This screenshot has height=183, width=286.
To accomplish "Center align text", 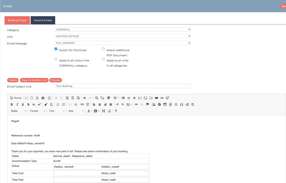I will tap(100, 105).
